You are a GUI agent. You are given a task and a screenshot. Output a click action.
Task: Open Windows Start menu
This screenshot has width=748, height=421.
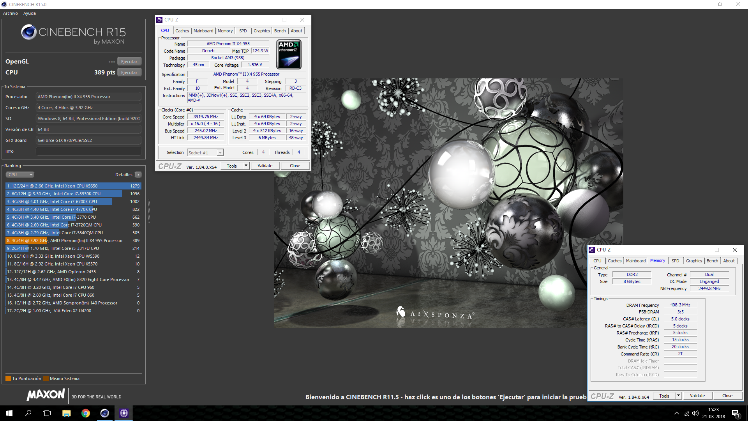point(9,413)
